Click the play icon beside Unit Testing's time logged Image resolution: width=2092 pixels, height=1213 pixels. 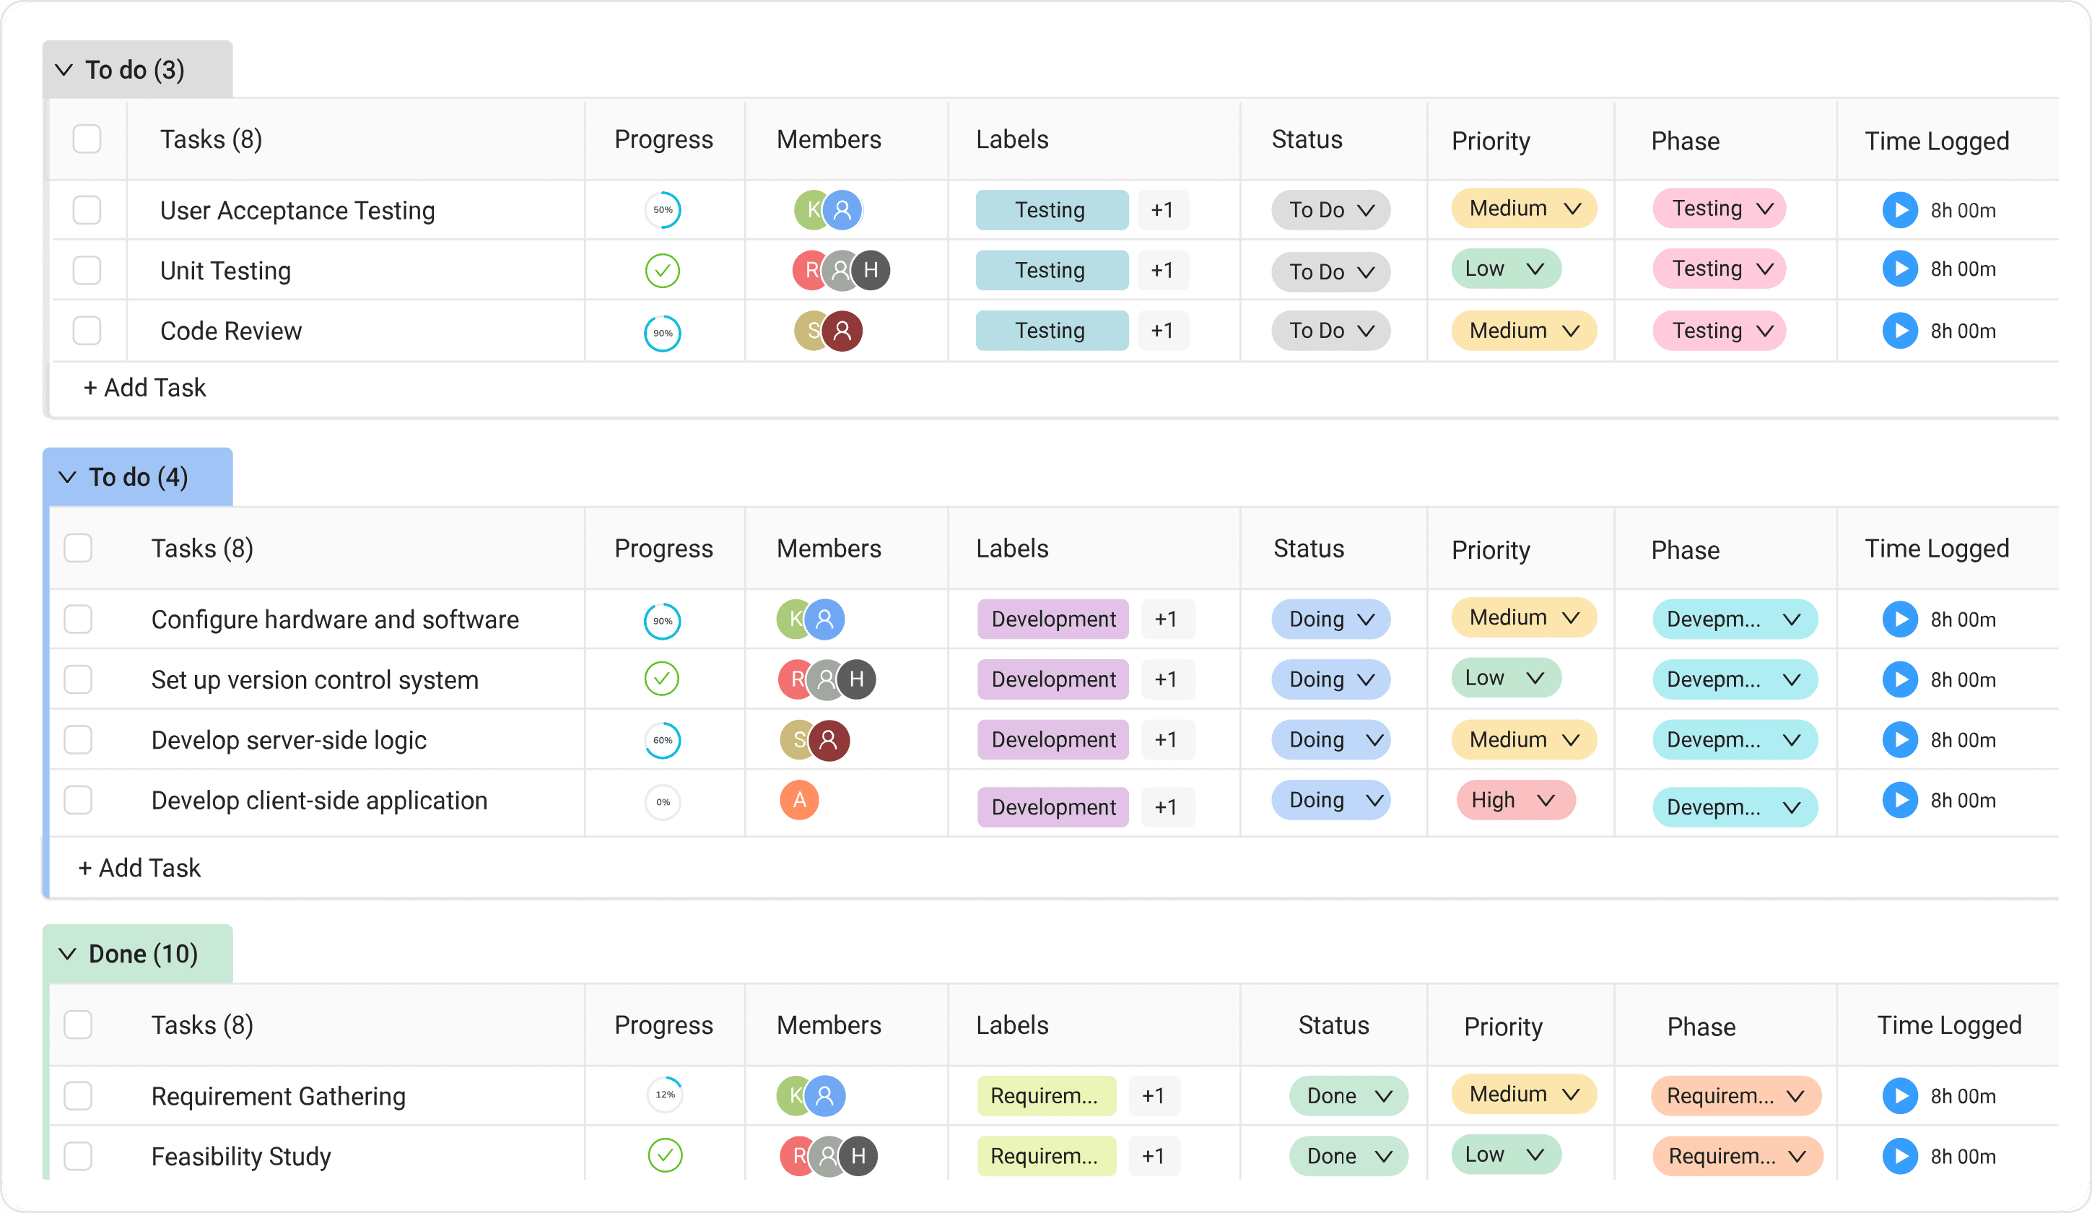click(x=1901, y=269)
